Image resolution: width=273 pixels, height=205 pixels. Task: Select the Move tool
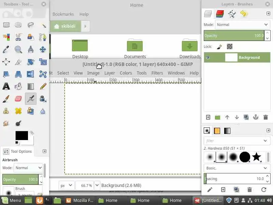click(x=43, y=50)
